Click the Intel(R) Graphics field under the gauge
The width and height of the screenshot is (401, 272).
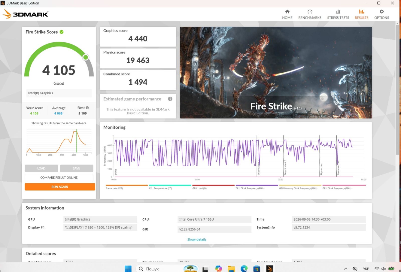point(59,93)
